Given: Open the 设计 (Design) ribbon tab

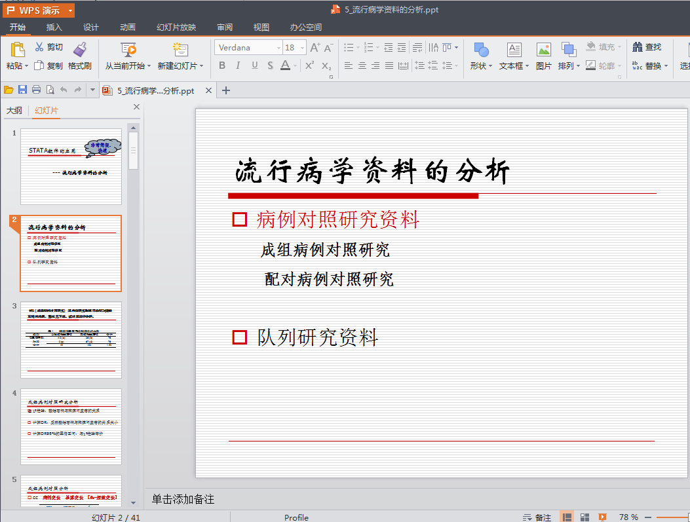Looking at the screenshot, I should tap(90, 28).
